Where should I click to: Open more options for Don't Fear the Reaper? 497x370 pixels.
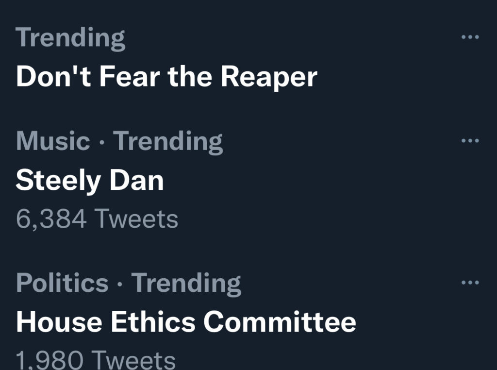tap(470, 37)
